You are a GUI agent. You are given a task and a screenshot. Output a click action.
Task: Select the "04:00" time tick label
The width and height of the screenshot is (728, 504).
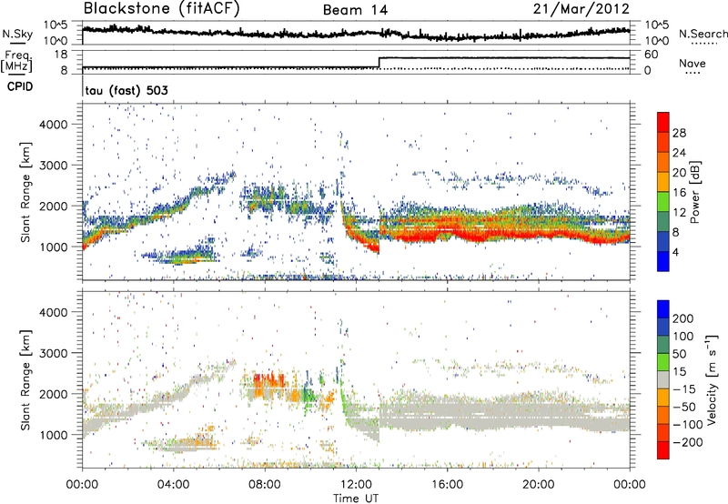coord(173,485)
